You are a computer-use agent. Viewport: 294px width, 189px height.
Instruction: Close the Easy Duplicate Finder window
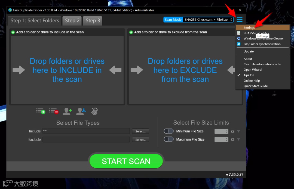click(240, 10)
